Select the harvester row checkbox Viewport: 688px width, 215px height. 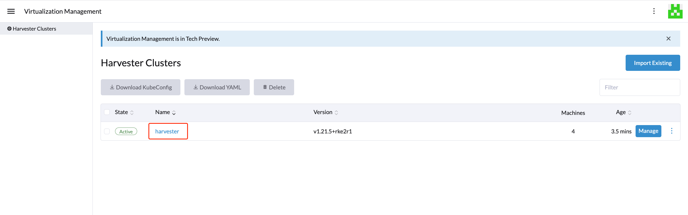point(107,131)
